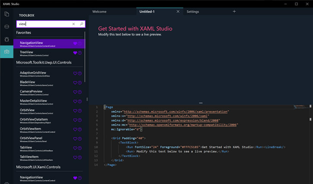This screenshot has width=313, height=184.
Task: Select MasterDetailsView toolbox item
Action: tap(49, 102)
